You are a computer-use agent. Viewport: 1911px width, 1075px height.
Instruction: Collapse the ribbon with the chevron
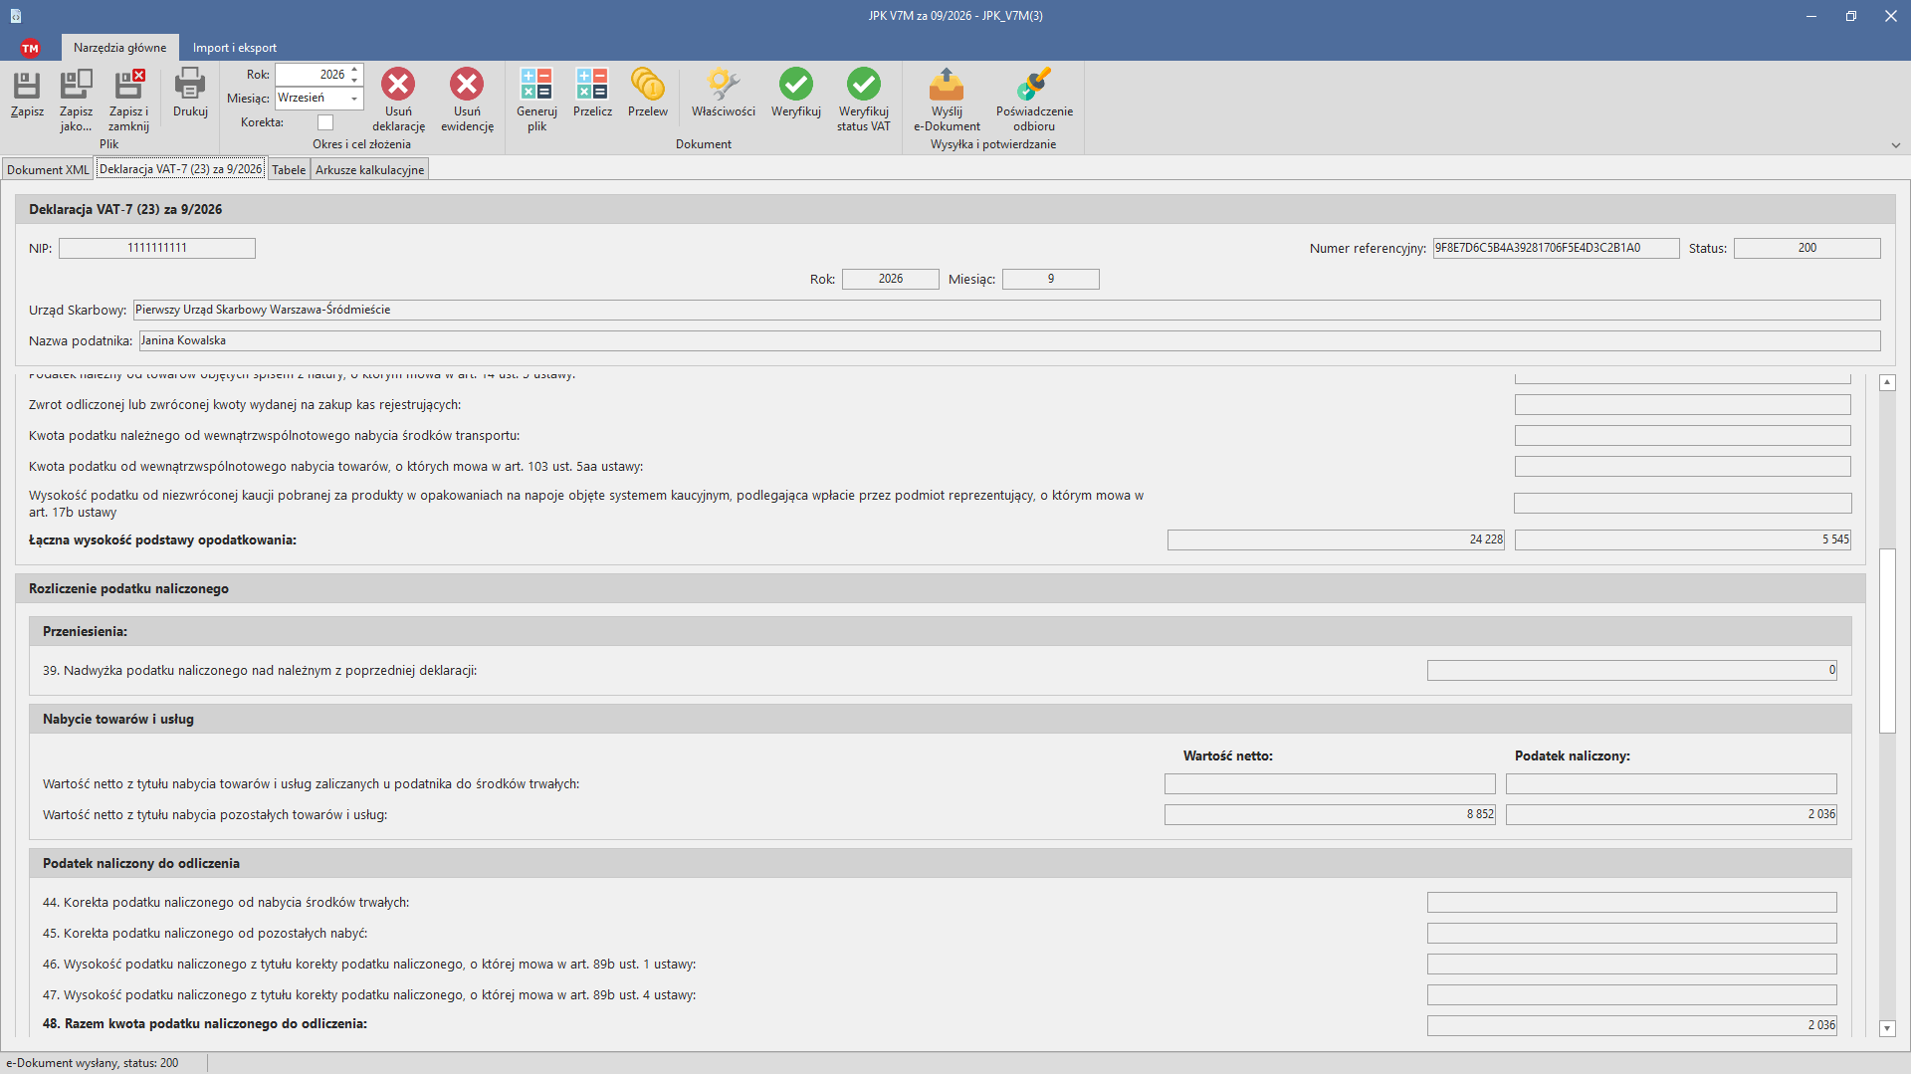[1895, 145]
